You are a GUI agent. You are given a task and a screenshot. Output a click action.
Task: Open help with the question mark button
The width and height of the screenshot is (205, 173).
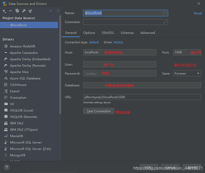(x=7, y=167)
